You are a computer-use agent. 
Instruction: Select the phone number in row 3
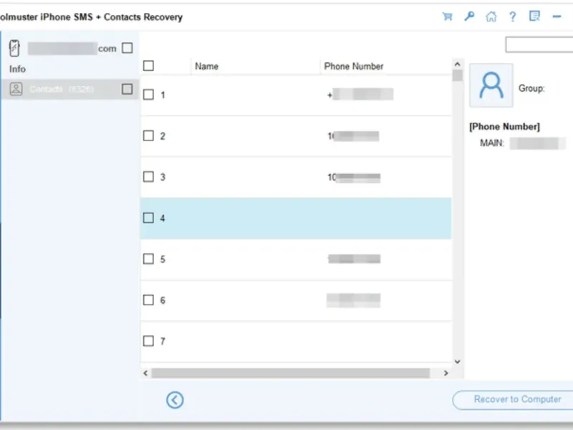click(x=354, y=177)
